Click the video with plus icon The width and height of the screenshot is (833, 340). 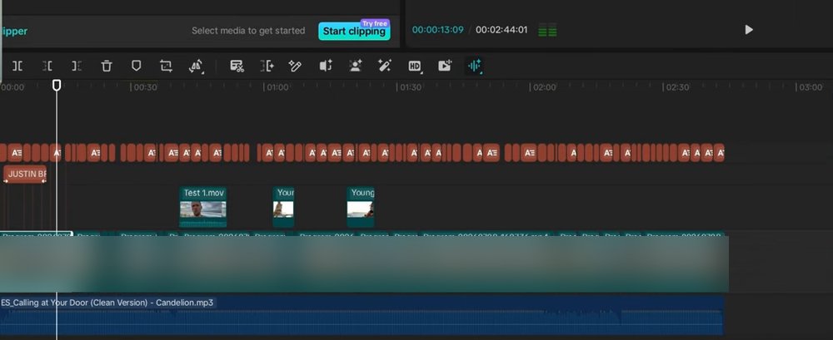tap(445, 66)
